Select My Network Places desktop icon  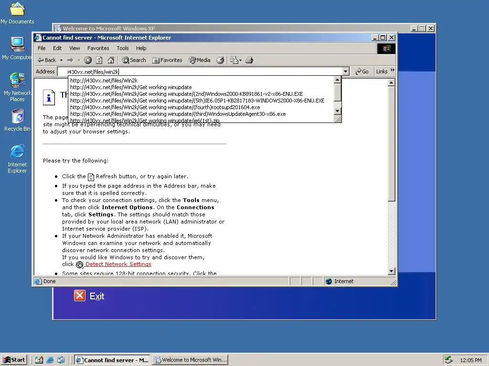click(x=17, y=87)
